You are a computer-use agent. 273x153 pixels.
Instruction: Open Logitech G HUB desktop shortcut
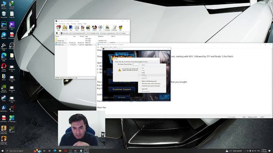click(x=4, y=46)
